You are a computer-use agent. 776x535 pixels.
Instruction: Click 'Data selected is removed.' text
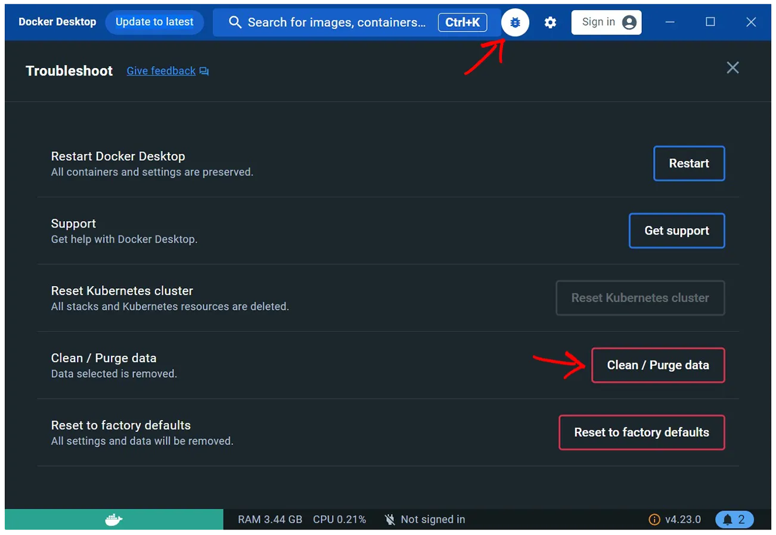(114, 374)
